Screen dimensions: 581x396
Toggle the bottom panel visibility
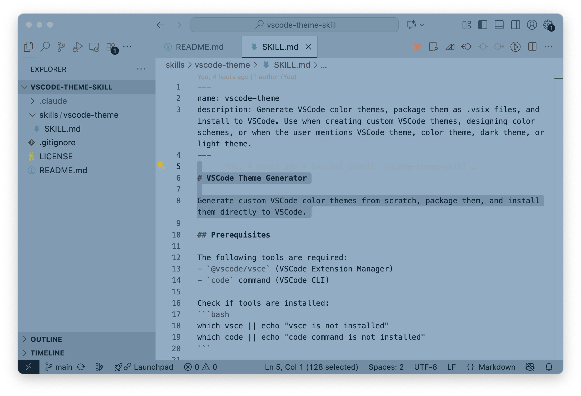tap(499, 25)
